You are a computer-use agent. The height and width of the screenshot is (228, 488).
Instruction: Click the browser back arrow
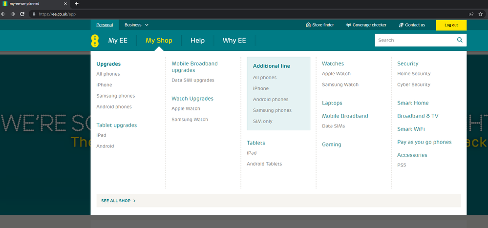click(x=3, y=14)
